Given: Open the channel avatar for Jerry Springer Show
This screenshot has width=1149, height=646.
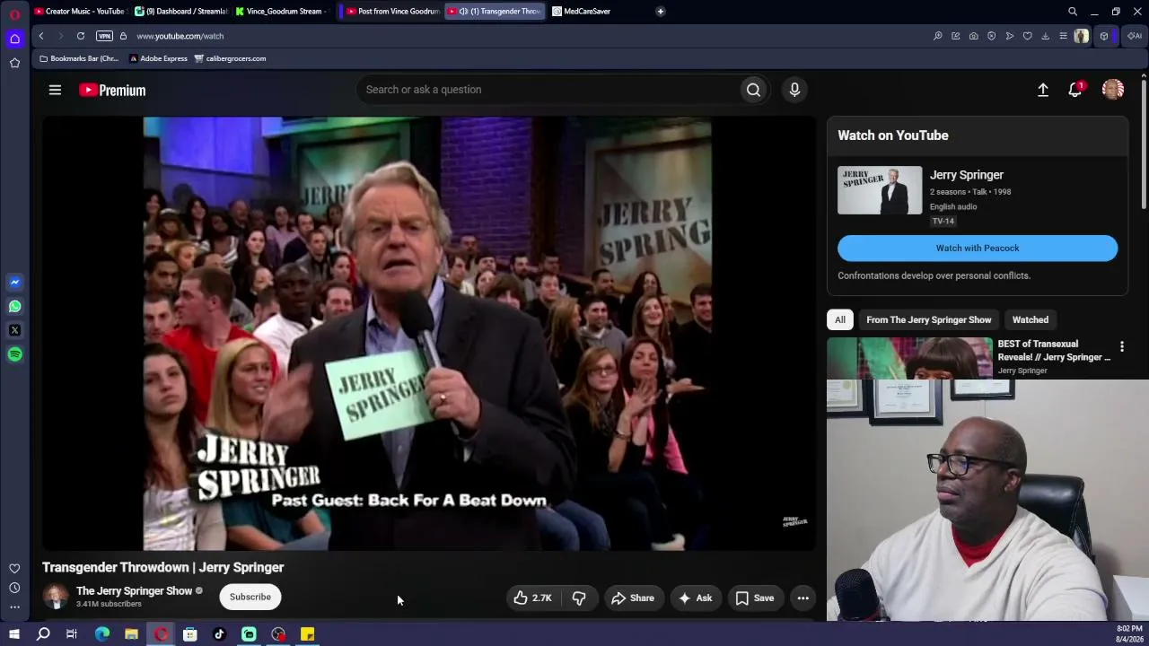Looking at the screenshot, I should pos(56,597).
